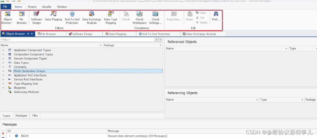Viewport: 317px width, 138px height.
Task: Click the Properties ribbon icon
Action: (x=174, y=14)
